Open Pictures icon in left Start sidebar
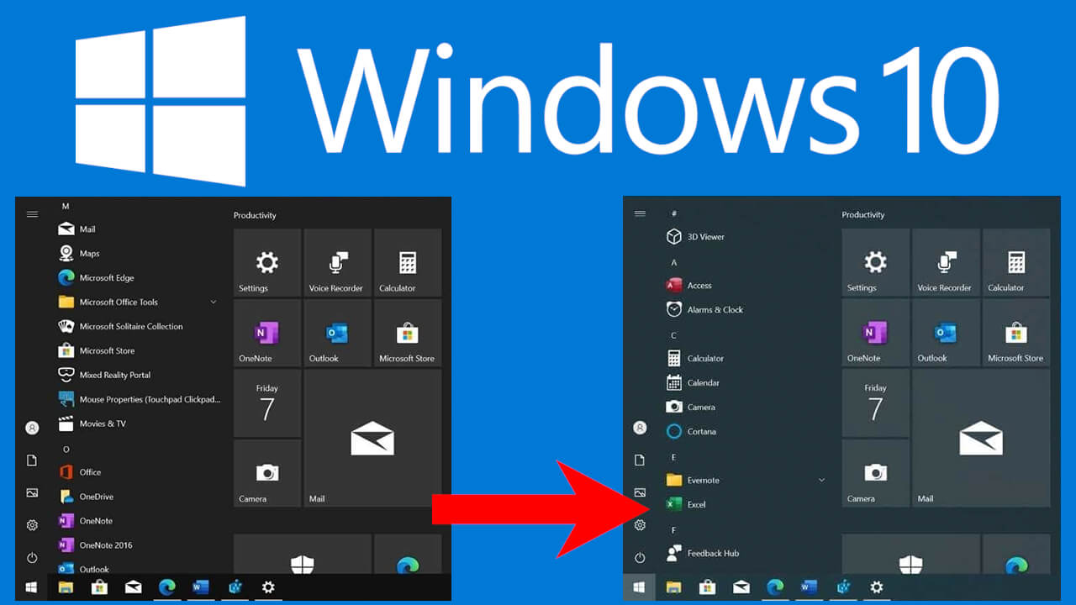Screen dimensions: 1076x605 [x=32, y=493]
